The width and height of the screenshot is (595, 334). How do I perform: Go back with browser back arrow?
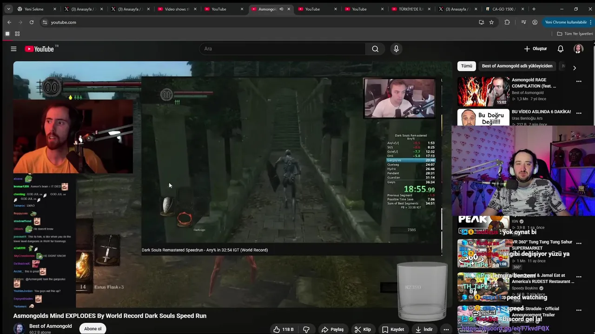[9, 22]
